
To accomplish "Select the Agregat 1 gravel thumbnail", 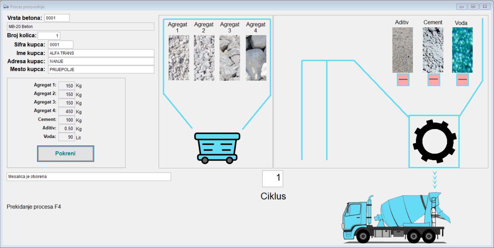I will click(x=179, y=58).
